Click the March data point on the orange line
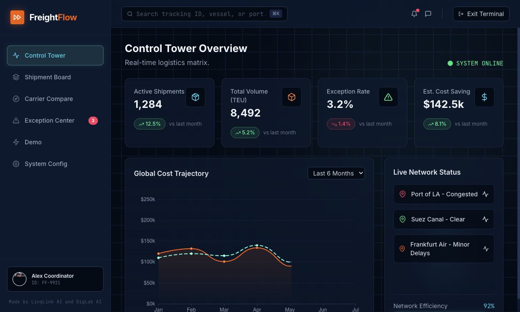This screenshot has height=312, width=520. pyautogui.click(x=224, y=261)
